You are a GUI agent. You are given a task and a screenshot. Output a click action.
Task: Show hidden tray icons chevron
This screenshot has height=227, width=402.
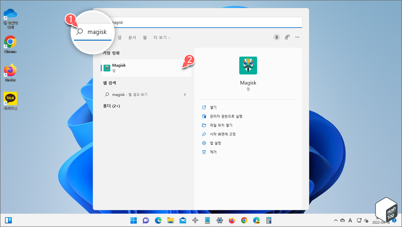335,220
